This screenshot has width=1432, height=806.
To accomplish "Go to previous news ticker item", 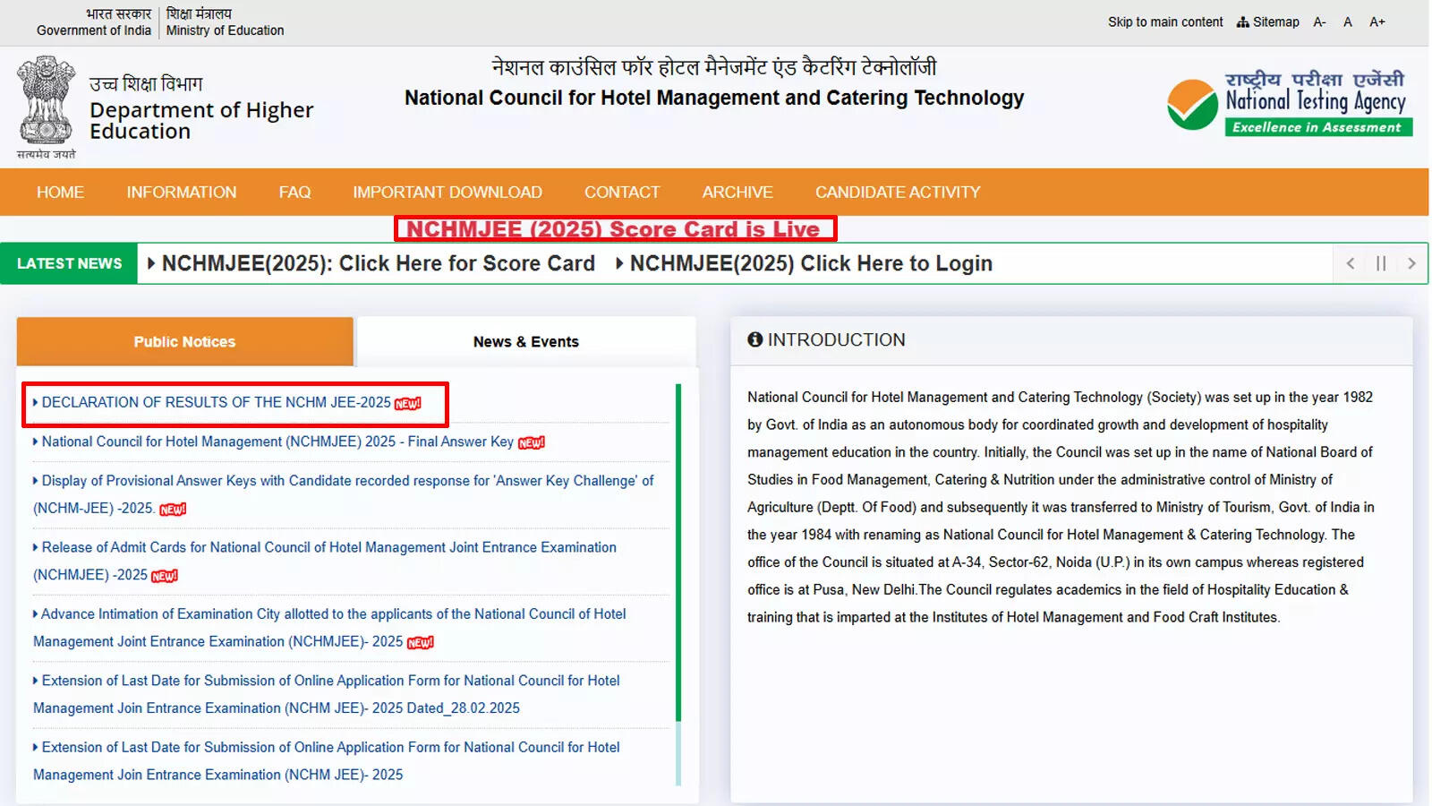I will (1351, 263).
